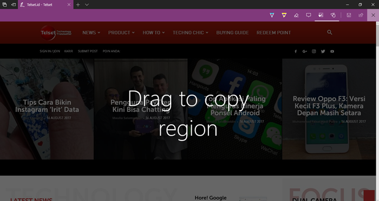This screenshot has width=379, height=201.
Task: Open Kini Bisa Chatting article
Action: click(141, 106)
